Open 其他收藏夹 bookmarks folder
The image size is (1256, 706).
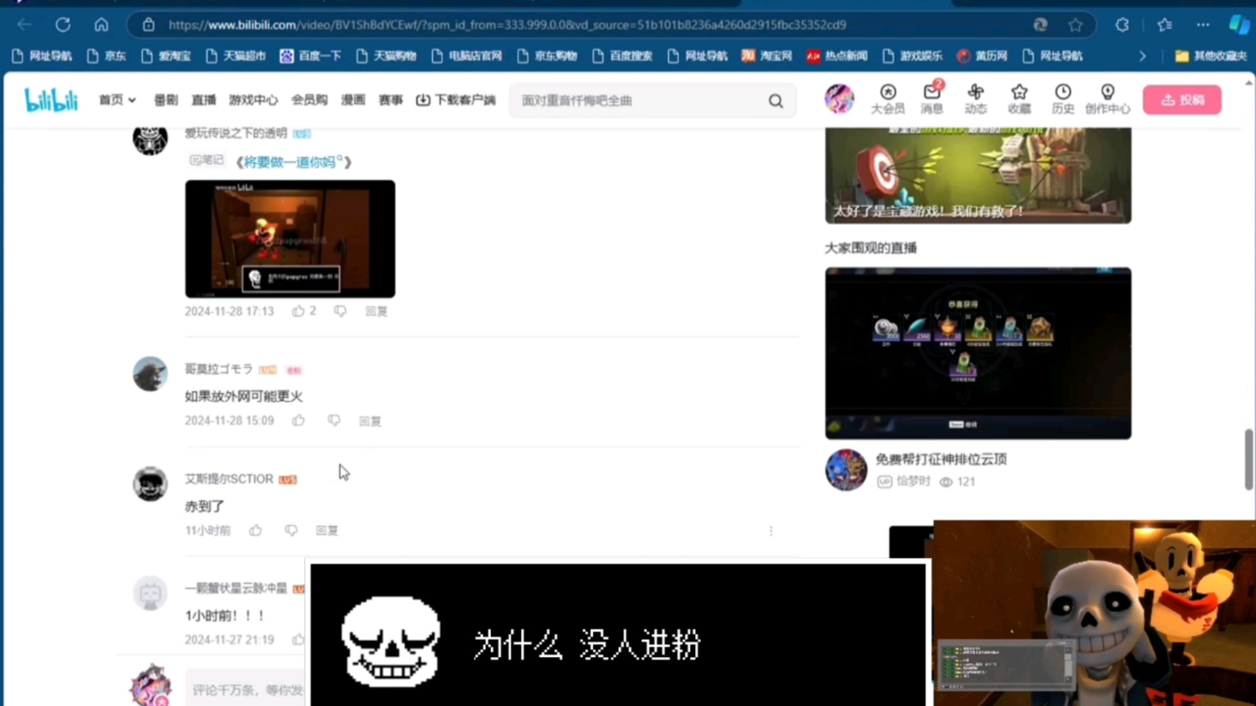click(1211, 56)
